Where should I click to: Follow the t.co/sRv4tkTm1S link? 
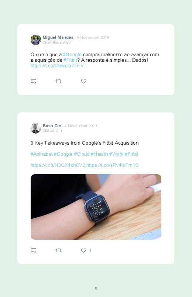click(112, 165)
